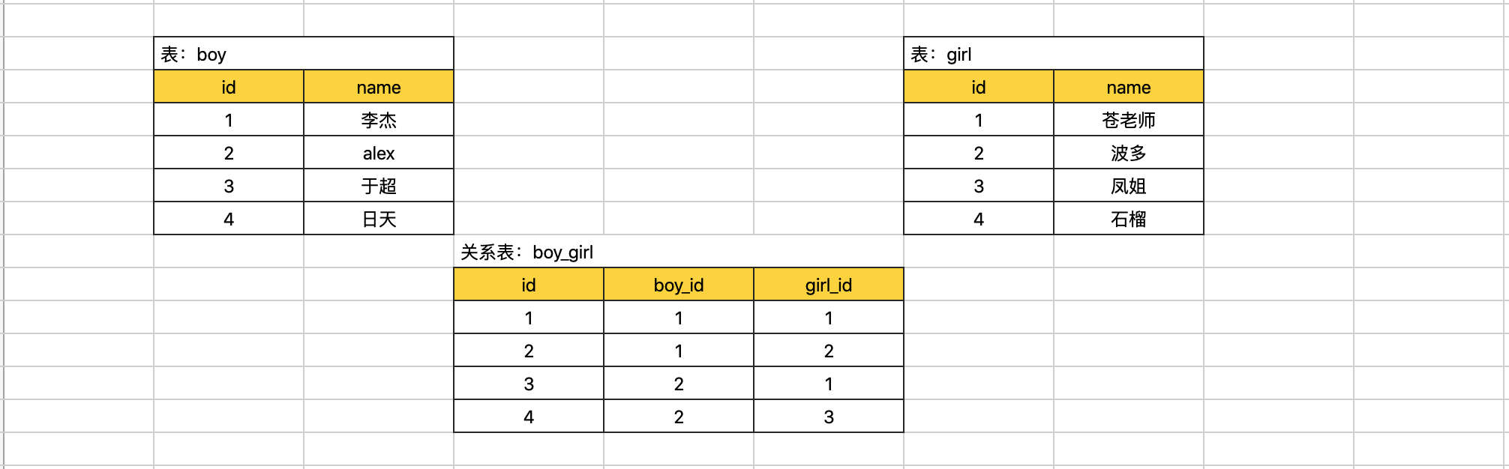The height and width of the screenshot is (469, 1509).
Task: Click the cell with name 石榴
Action: [1129, 219]
